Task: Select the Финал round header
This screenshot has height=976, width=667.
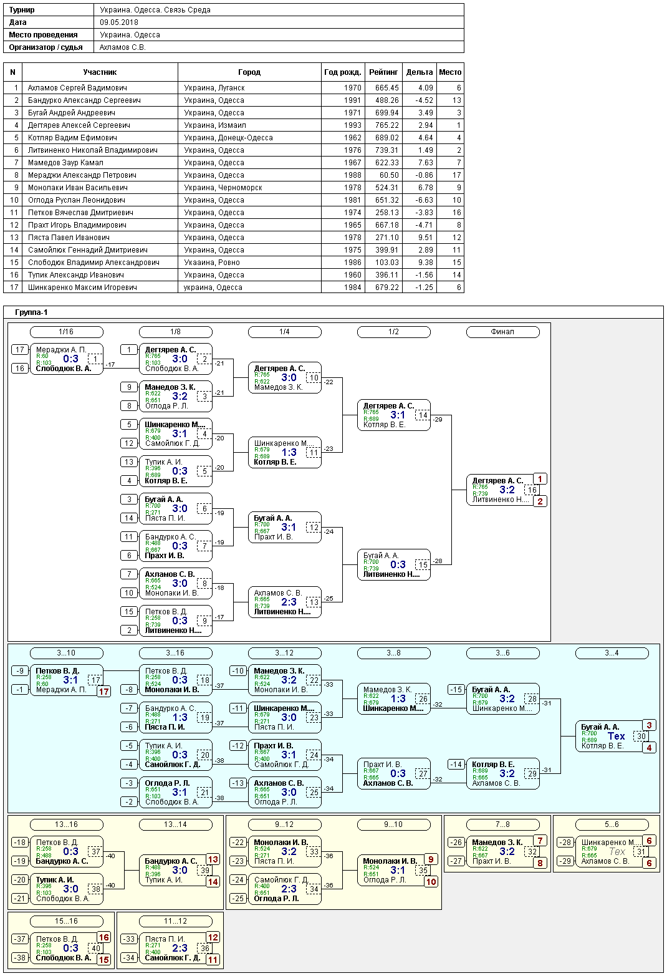Action: (x=502, y=332)
